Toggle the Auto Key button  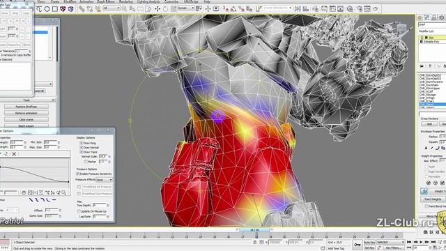point(369,242)
